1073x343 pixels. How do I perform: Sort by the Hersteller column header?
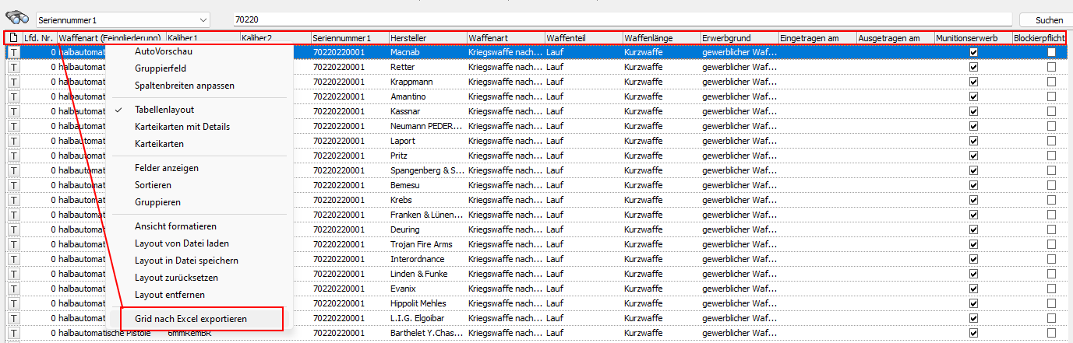(427, 37)
